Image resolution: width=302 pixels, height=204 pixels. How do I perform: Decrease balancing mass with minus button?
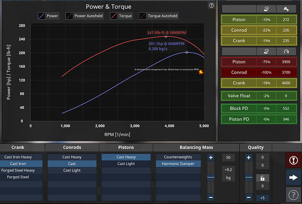tap(211, 197)
